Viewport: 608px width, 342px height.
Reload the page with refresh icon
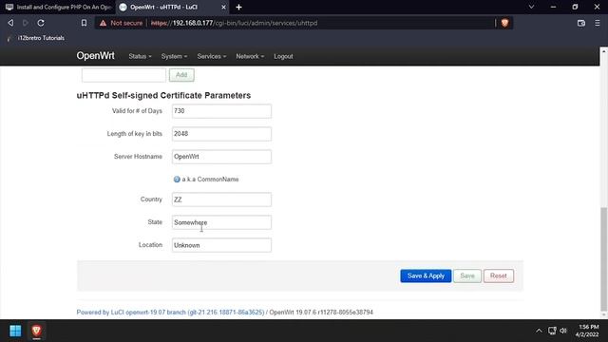point(41,23)
